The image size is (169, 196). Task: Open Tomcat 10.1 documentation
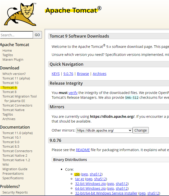(x=12, y=138)
